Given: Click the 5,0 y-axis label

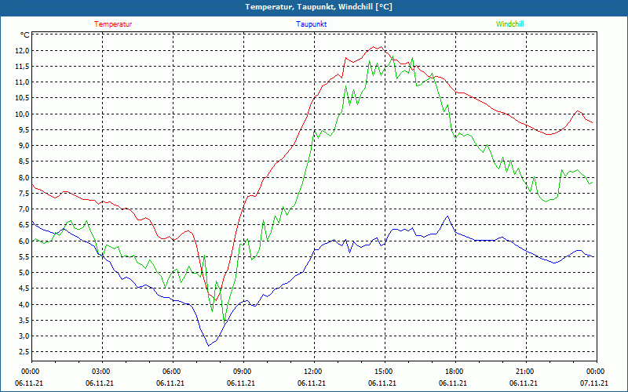Looking at the screenshot, I should point(24,272).
